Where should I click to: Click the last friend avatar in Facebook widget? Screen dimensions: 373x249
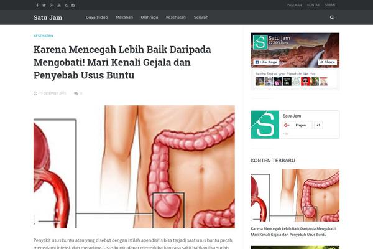point(323,82)
